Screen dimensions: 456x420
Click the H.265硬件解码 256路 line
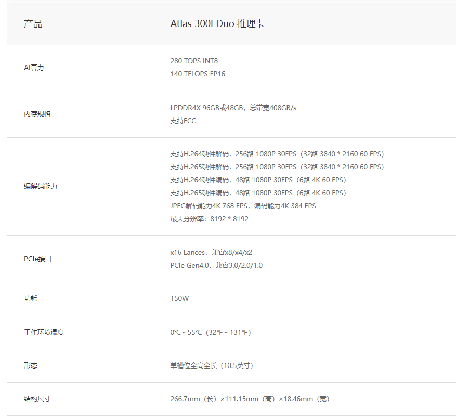[277, 167]
